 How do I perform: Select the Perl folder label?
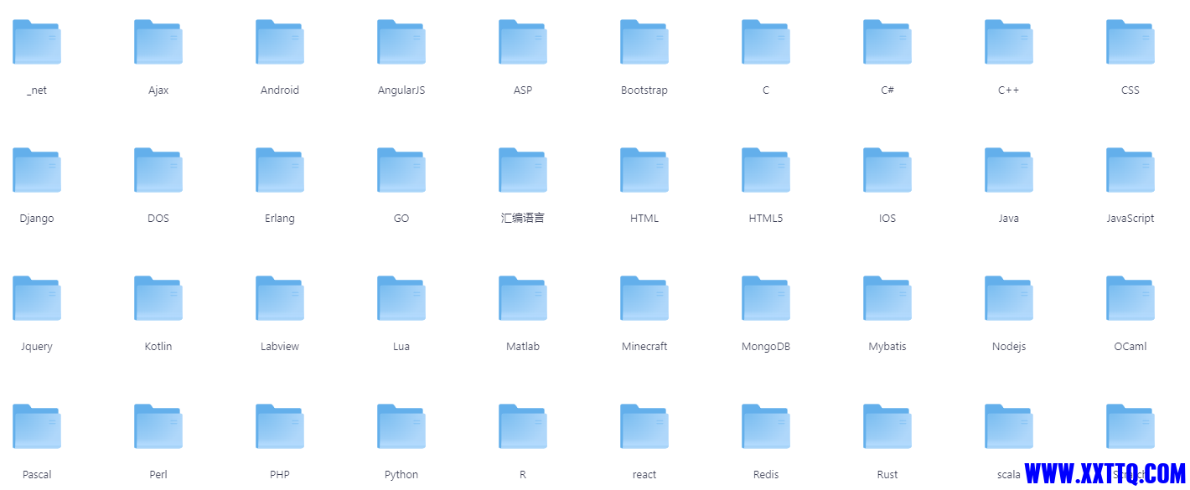coord(158,474)
